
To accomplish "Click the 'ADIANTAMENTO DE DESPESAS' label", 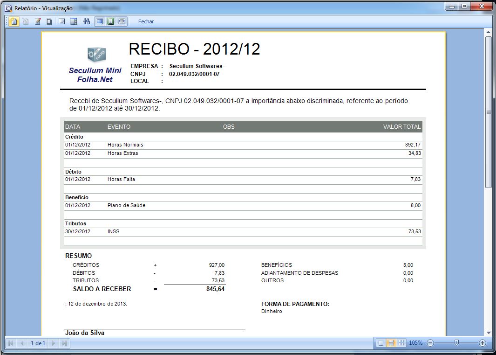I will click(299, 273).
